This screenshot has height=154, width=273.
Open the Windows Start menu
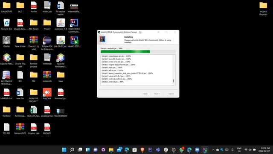tap(64, 150)
